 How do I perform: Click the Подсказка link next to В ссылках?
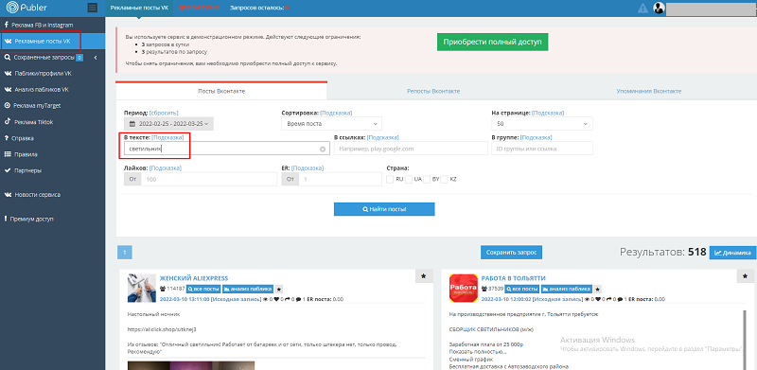(382, 137)
